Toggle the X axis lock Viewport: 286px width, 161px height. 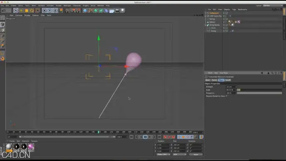[x=44, y=11]
